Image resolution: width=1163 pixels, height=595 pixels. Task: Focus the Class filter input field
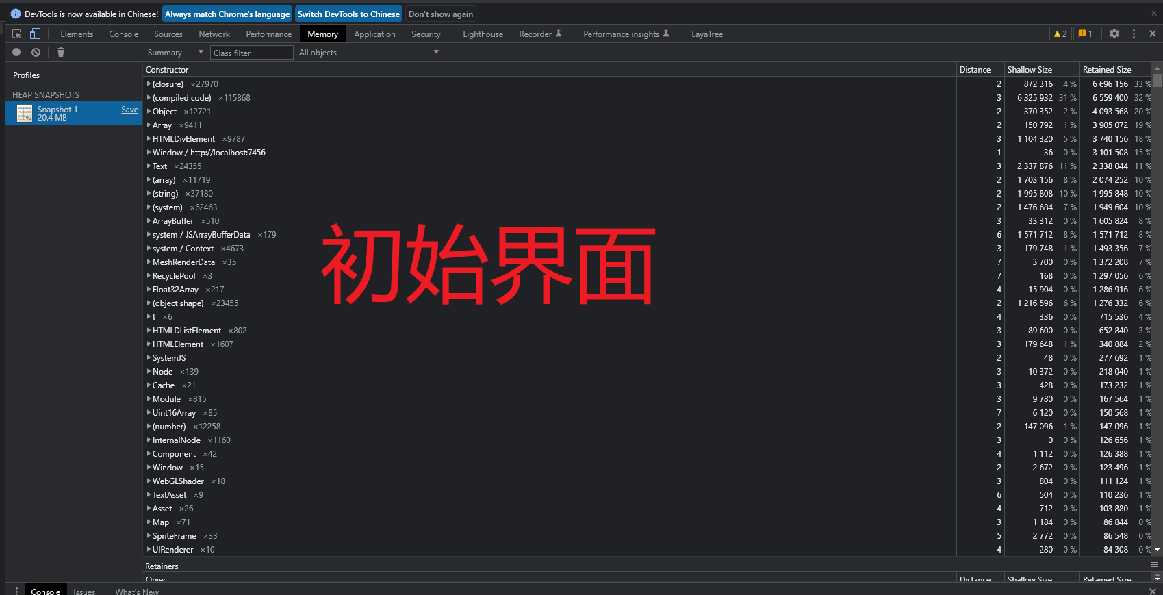point(252,53)
